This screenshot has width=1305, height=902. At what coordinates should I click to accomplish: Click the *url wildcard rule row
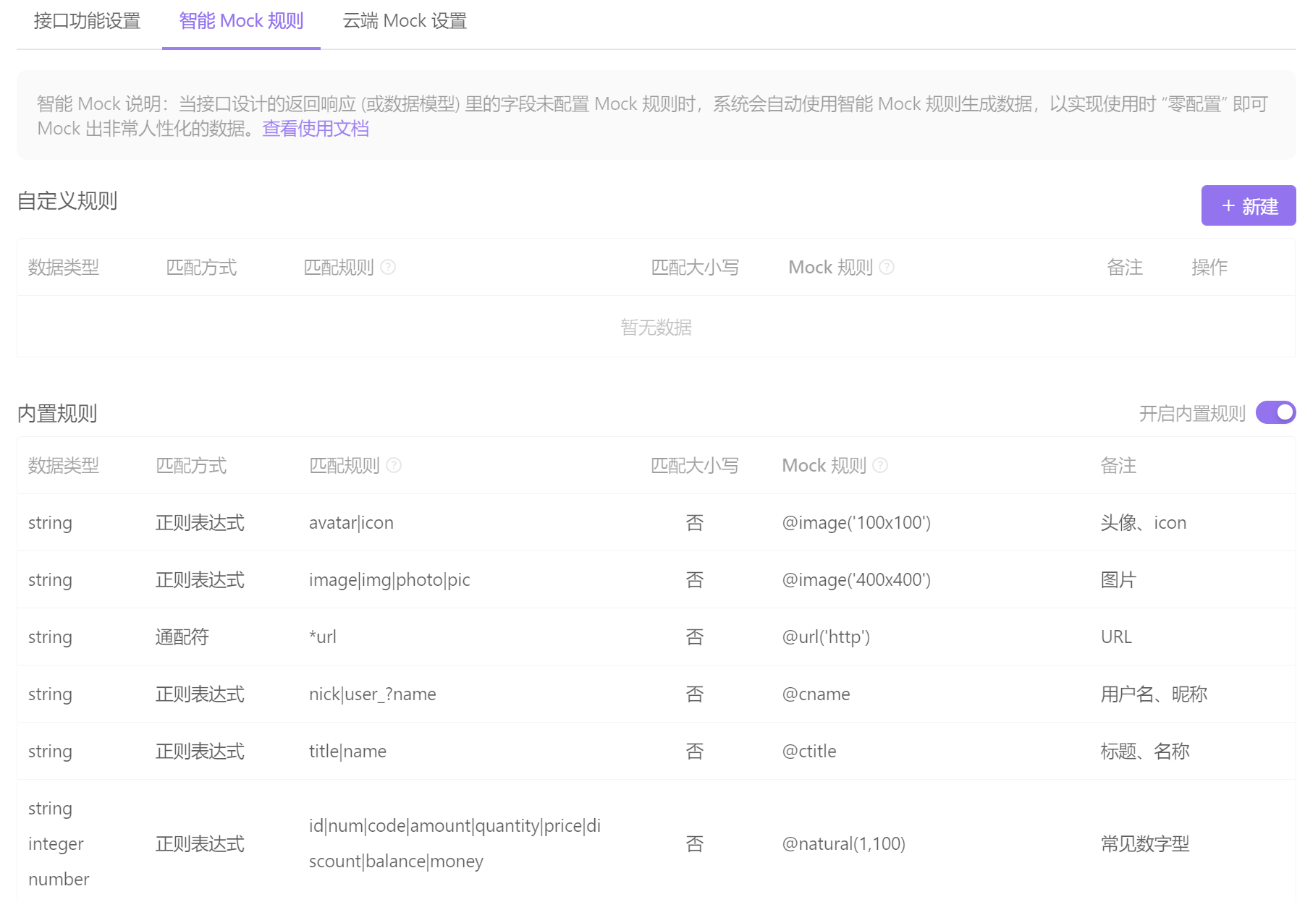324,637
